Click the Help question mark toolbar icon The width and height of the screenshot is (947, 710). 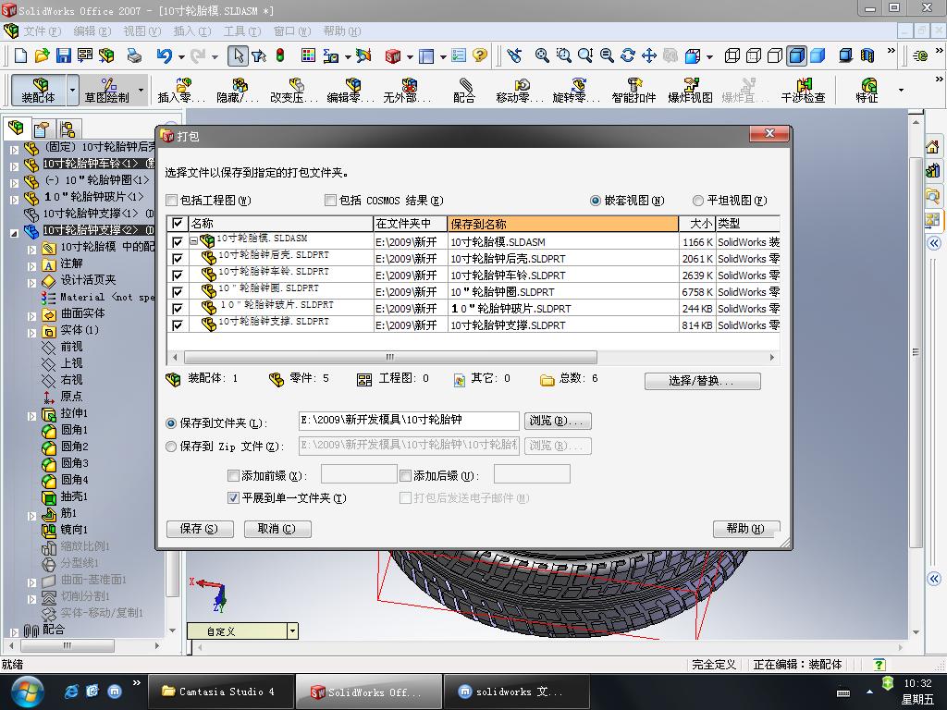480,55
